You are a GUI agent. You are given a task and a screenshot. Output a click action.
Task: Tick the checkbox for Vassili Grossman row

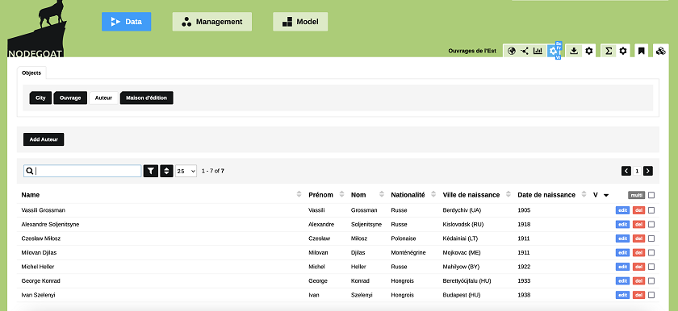pos(651,210)
